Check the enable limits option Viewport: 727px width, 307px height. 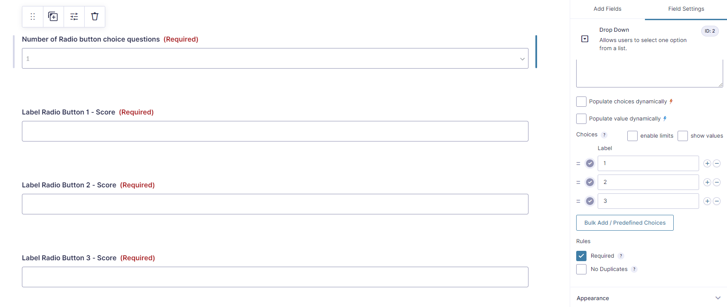coord(632,135)
